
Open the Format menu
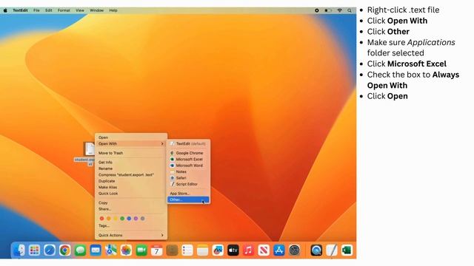pyautogui.click(x=64, y=10)
